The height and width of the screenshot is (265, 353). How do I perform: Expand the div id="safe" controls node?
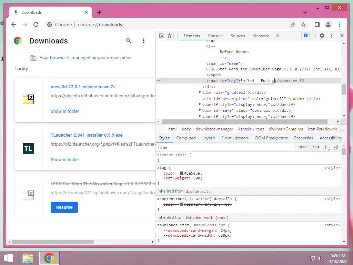tap(200, 110)
